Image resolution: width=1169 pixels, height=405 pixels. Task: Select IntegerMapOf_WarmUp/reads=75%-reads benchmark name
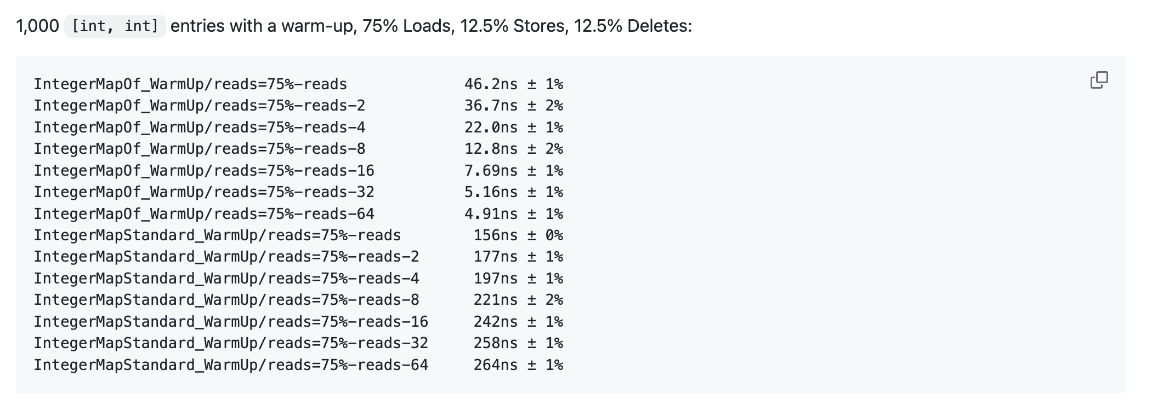click(190, 84)
